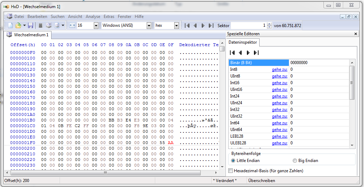Expand the arrow beside the Open folder icon
This screenshot has height=187, width=364.
pyautogui.click(x=24, y=25)
